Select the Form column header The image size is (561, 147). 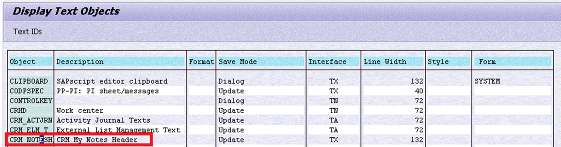[x=512, y=62]
